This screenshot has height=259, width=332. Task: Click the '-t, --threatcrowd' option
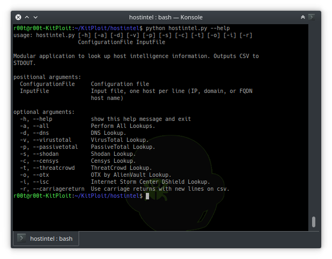47,168
